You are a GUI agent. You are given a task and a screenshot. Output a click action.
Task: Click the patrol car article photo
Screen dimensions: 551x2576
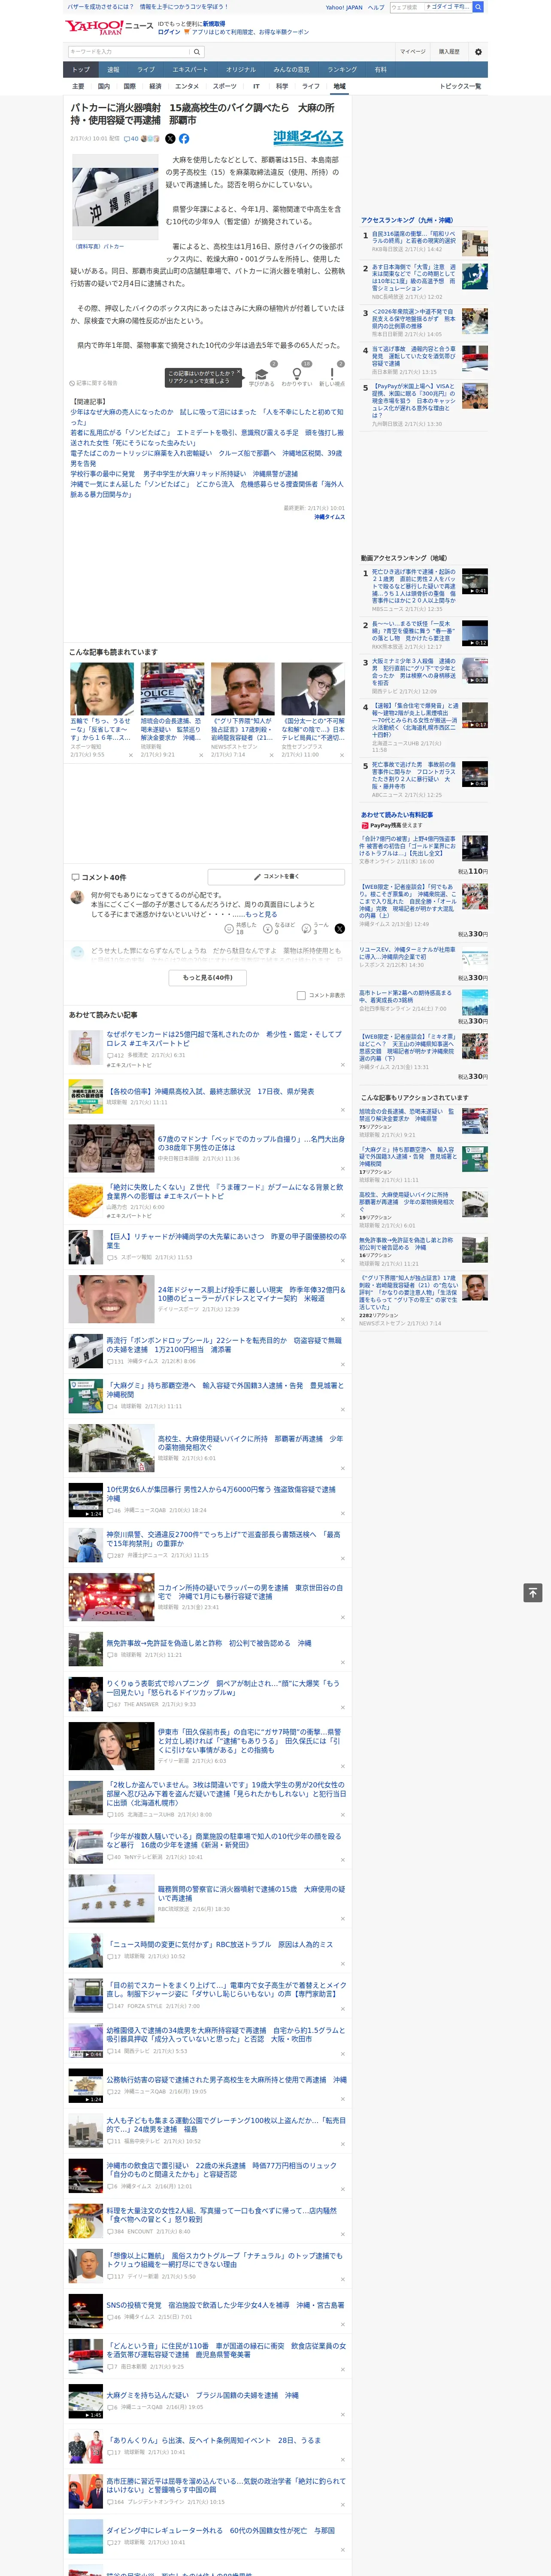click(115, 197)
